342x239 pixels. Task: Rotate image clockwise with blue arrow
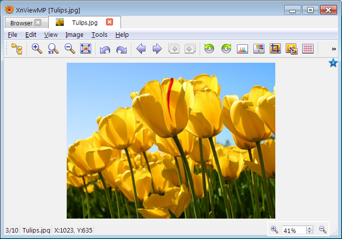tap(121, 49)
